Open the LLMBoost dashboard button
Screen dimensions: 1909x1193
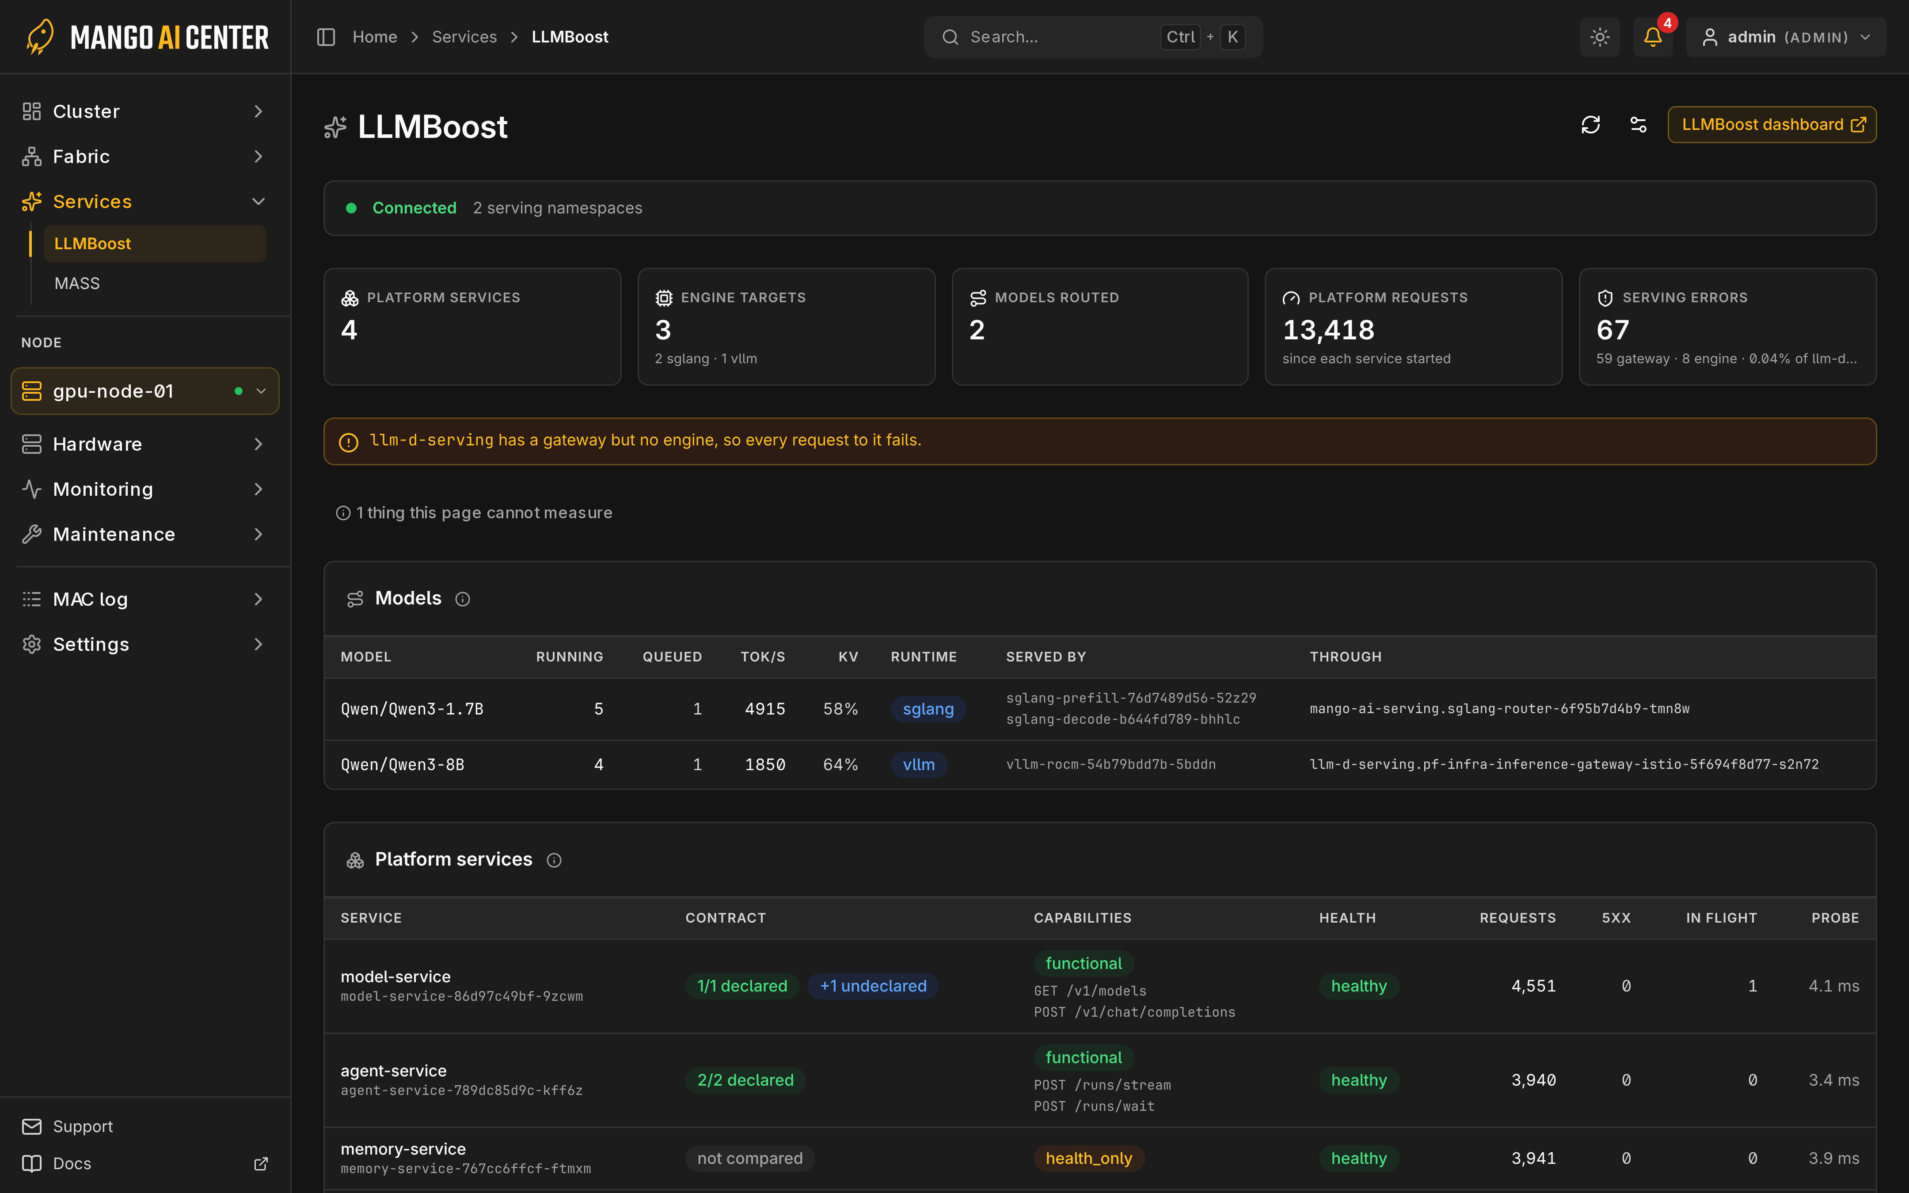pyautogui.click(x=1772, y=125)
